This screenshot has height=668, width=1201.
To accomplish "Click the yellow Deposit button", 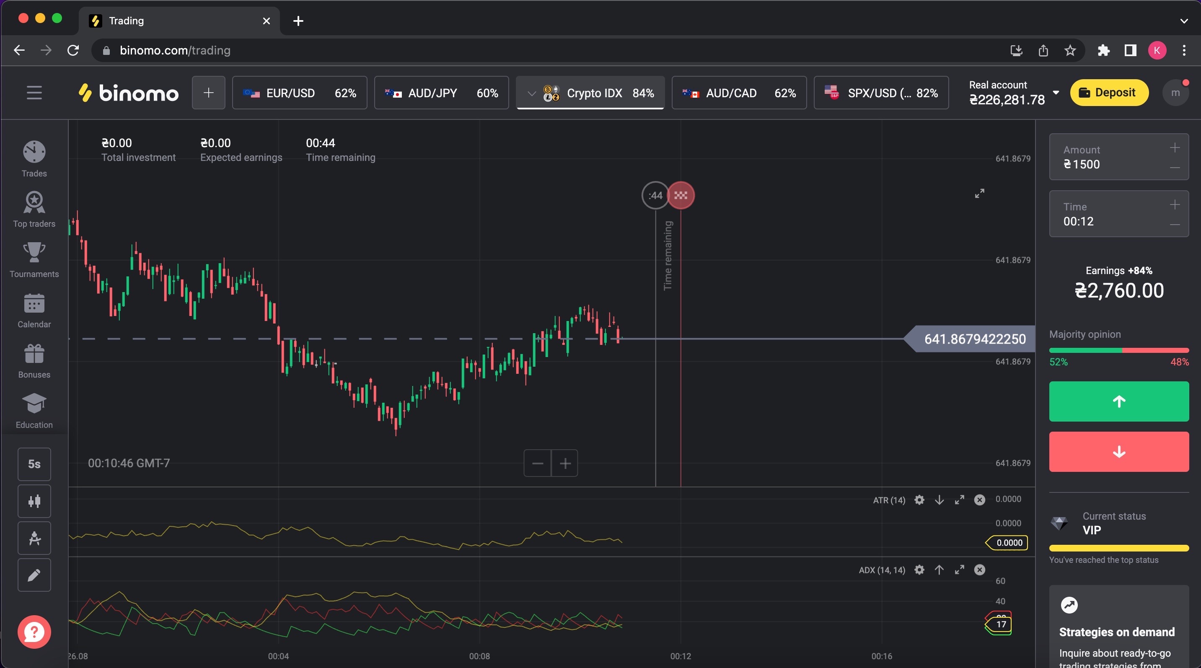I will point(1109,92).
